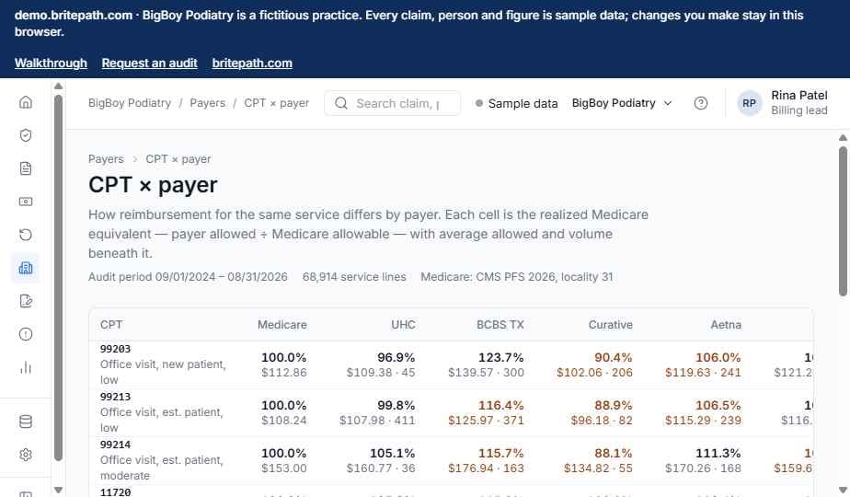Viewport: 850px width, 497px height.
Task: Click the circular arrow history sidebar icon
Action: click(x=26, y=235)
